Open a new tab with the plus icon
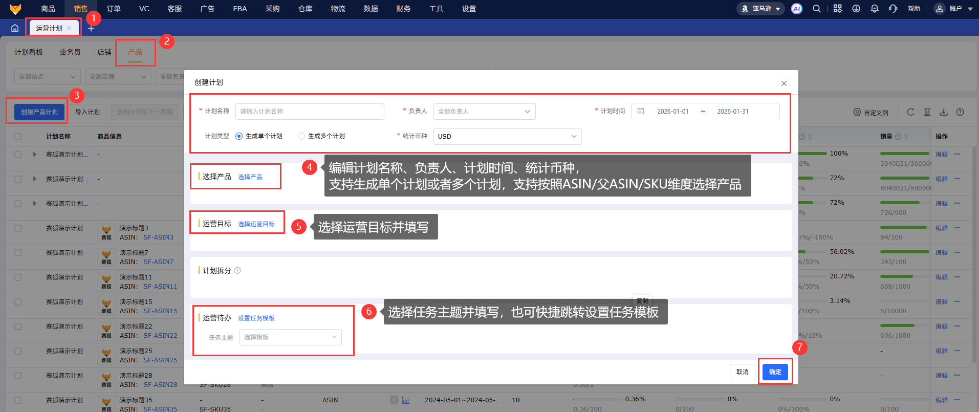This screenshot has height=412, width=979. coord(91,29)
